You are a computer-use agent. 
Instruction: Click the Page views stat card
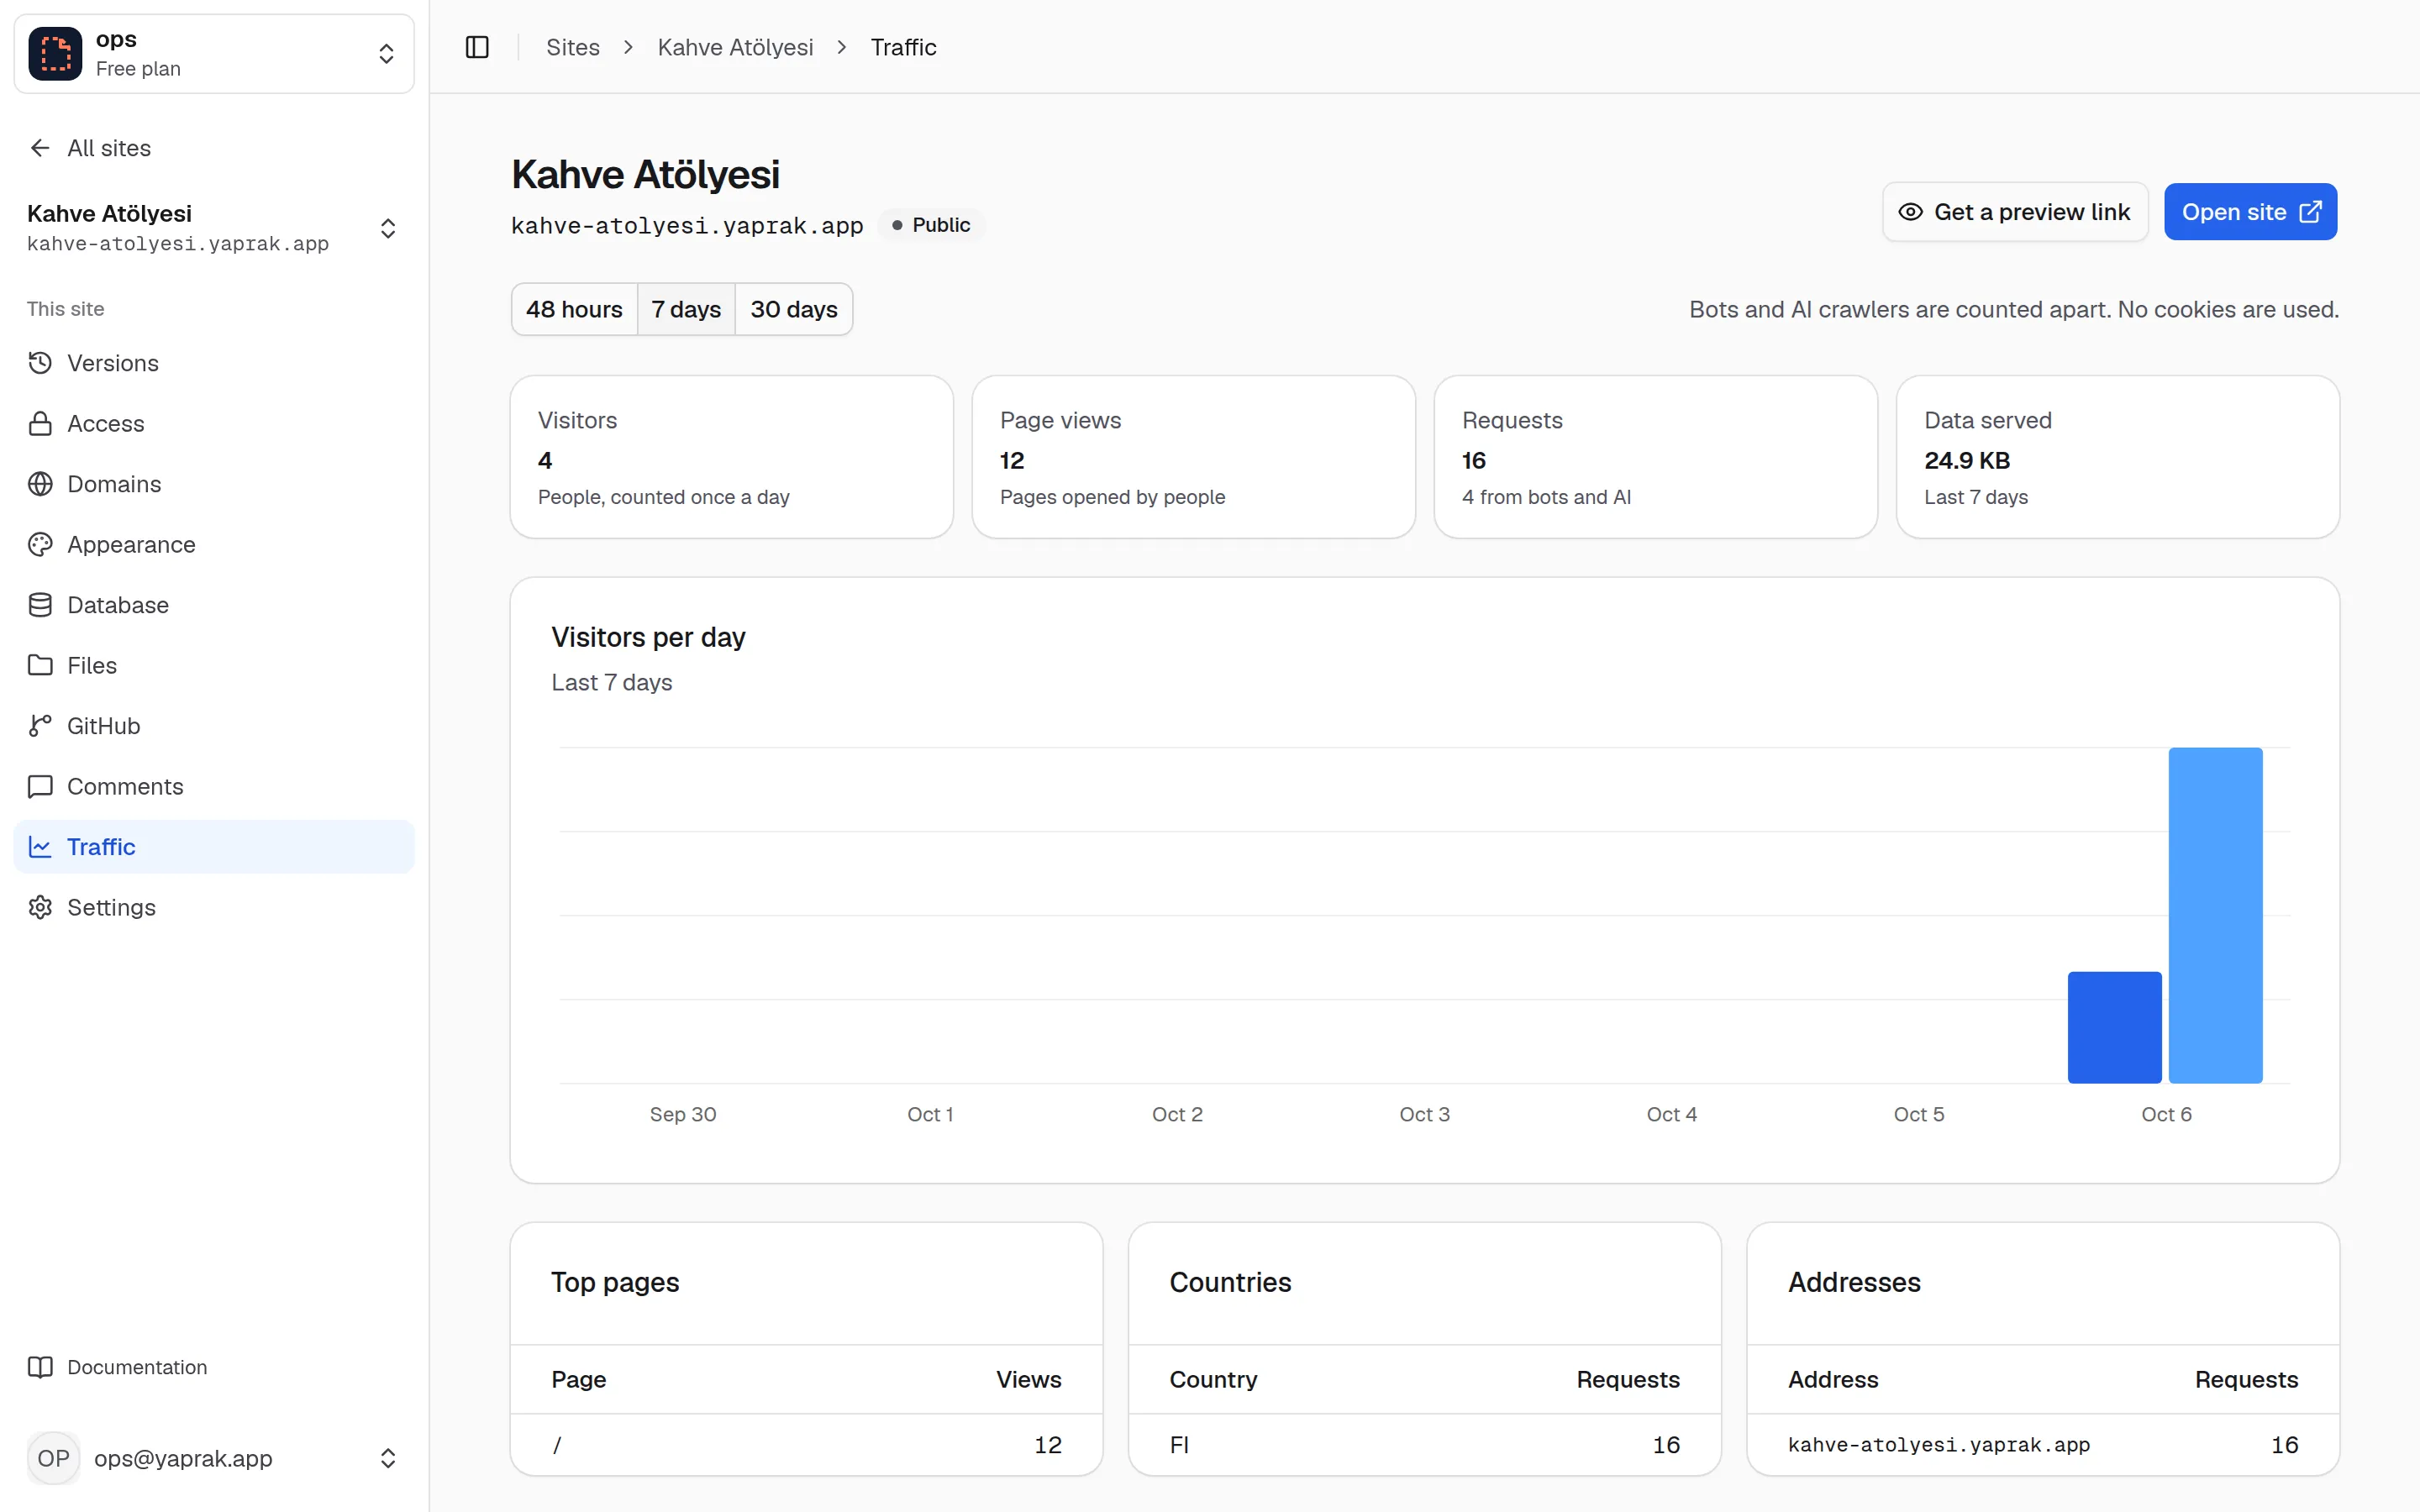pyautogui.click(x=1194, y=457)
